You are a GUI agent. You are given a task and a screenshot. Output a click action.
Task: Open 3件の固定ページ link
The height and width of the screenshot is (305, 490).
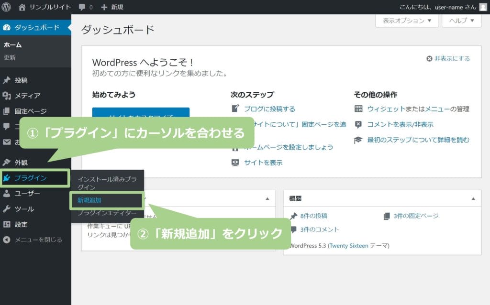coord(416,216)
